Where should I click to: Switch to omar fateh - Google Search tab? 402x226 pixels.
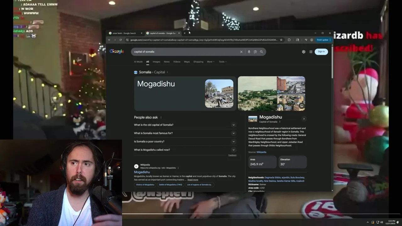pyautogui.click(x=124, y=33)
